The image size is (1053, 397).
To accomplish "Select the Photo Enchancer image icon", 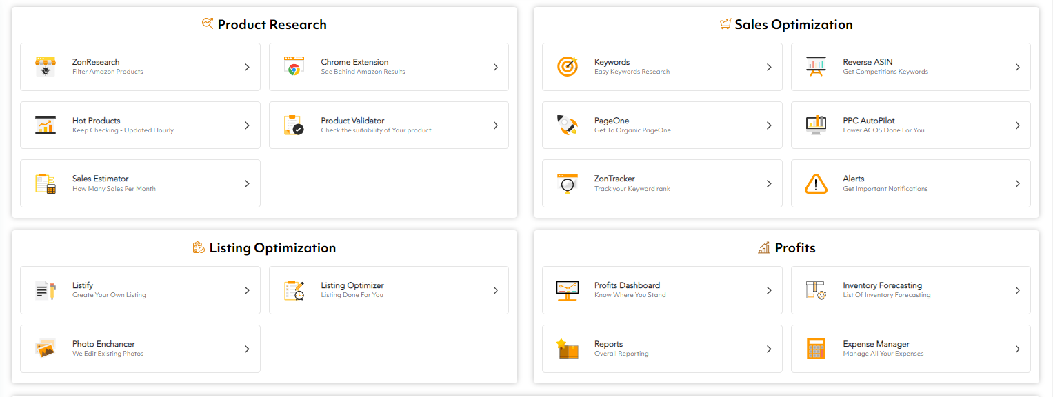I will 45,348.
